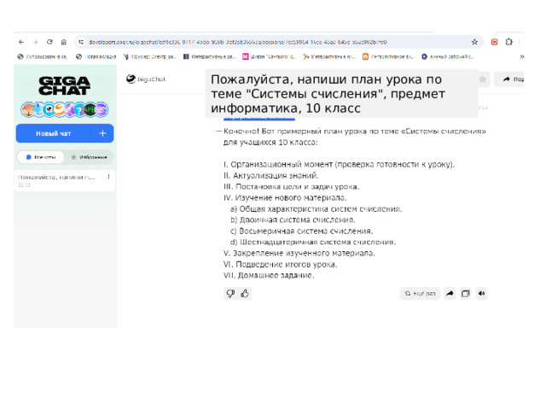Click the browser forward arrow

click(x=35, y=42)
